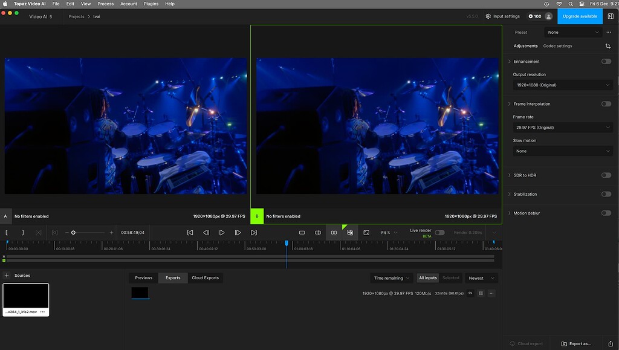Viewport: 619px width, 350px height.
Task: Turn on Stabilization
Action: pos(606,194)
